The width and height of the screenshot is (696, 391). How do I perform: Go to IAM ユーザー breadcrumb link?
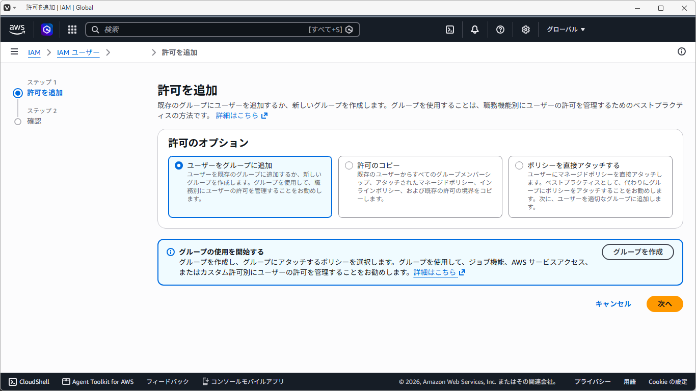(x=78, y=52)
